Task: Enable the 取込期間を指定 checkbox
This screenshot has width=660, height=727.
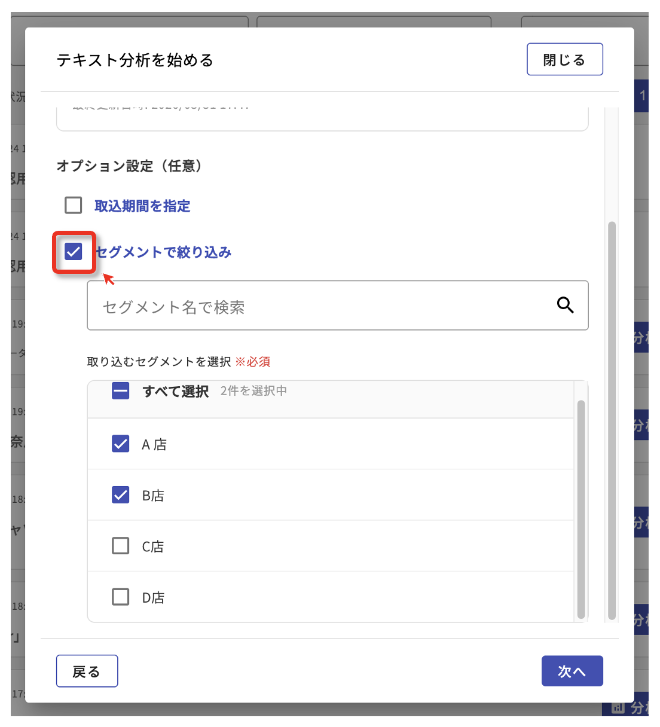Action: pos(74,206)
